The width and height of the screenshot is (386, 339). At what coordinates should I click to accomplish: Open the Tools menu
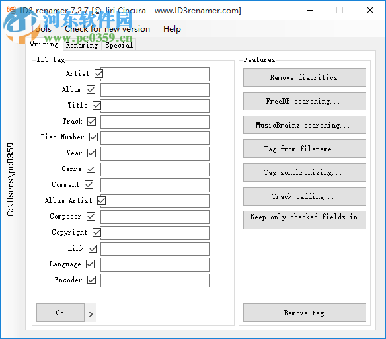42,29
